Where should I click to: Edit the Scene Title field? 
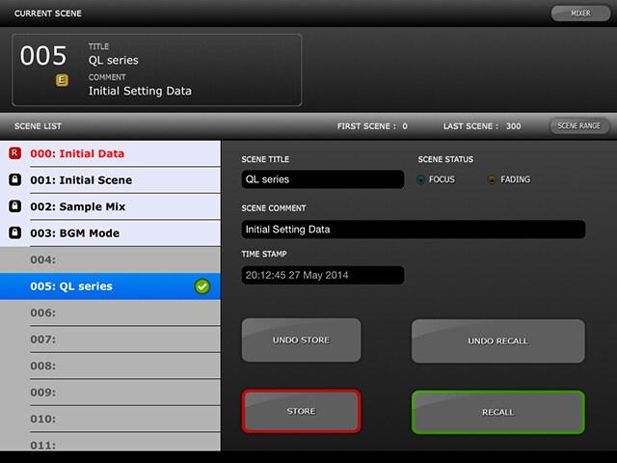322,179
